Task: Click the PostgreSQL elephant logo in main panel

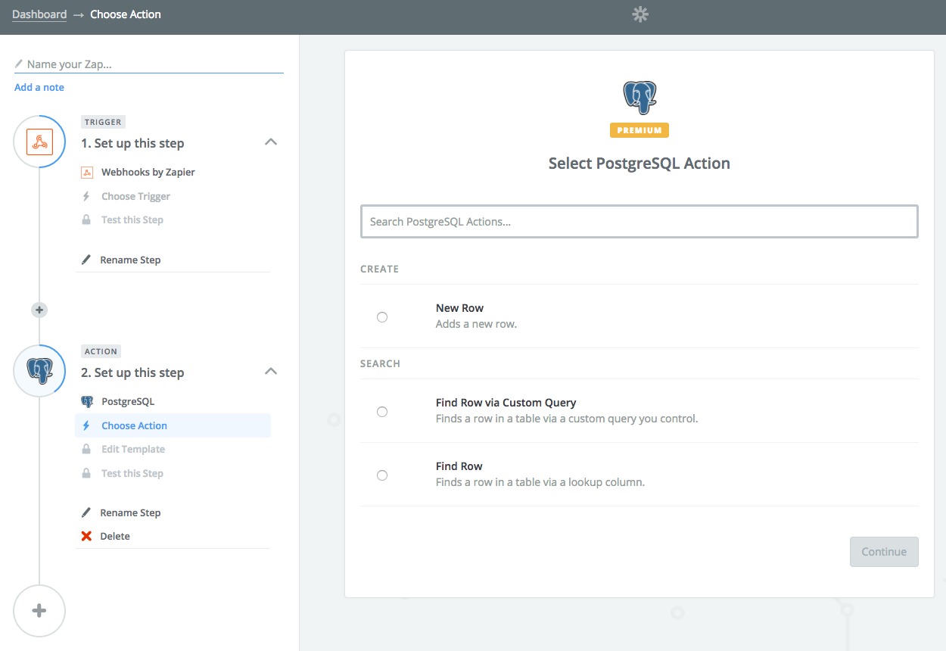Action: point(639,98)
